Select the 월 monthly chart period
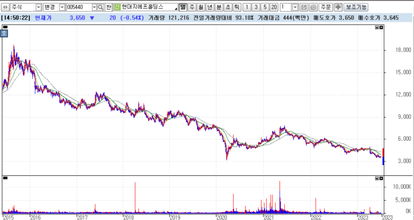The image size is (414, 220). [201, 8]
